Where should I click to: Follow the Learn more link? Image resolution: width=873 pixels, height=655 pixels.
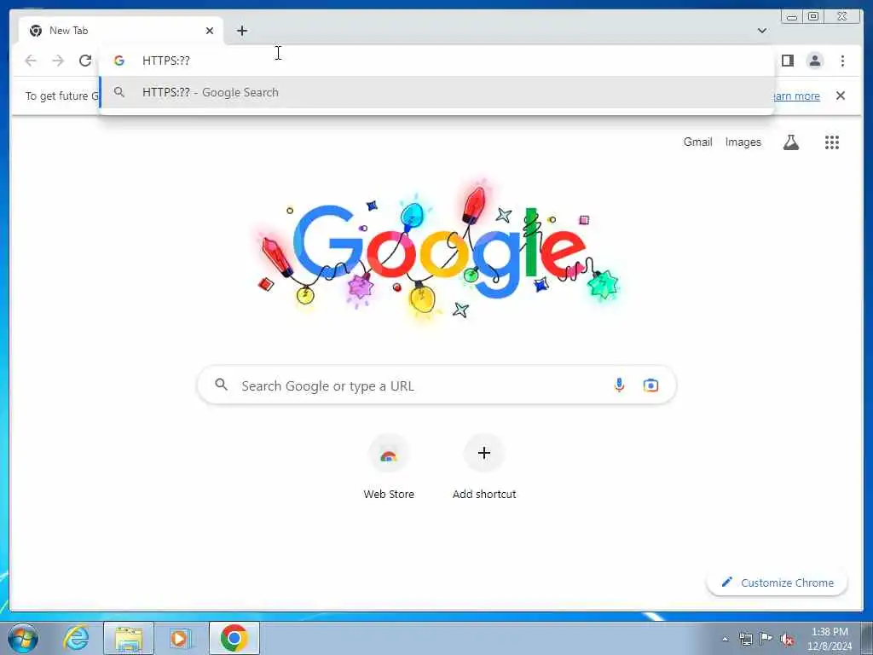tap(797, 96)
